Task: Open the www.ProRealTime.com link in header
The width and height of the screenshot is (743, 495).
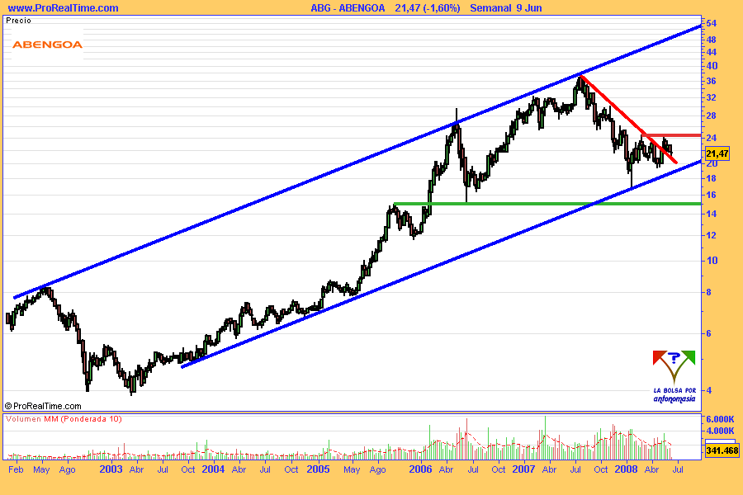Action: 63,8
